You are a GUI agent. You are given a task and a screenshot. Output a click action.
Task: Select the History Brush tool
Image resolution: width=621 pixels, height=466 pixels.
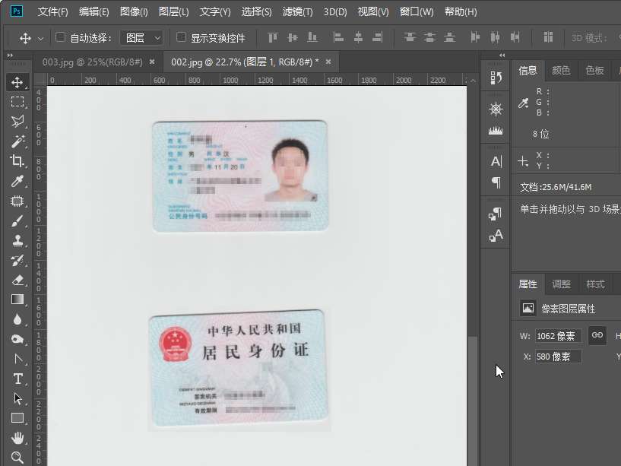coord(17,260)
